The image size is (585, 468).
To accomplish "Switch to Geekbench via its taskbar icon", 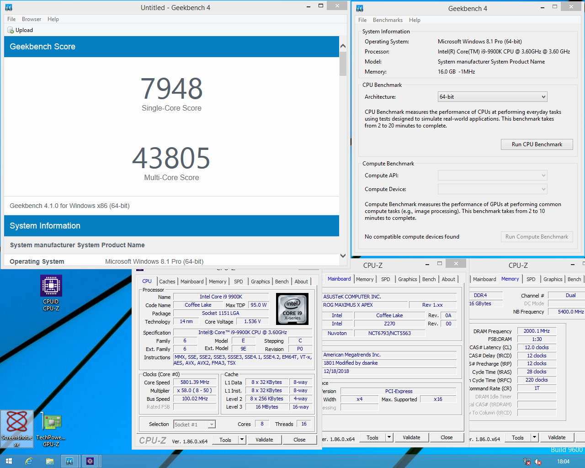I will [x=69, y=461].
